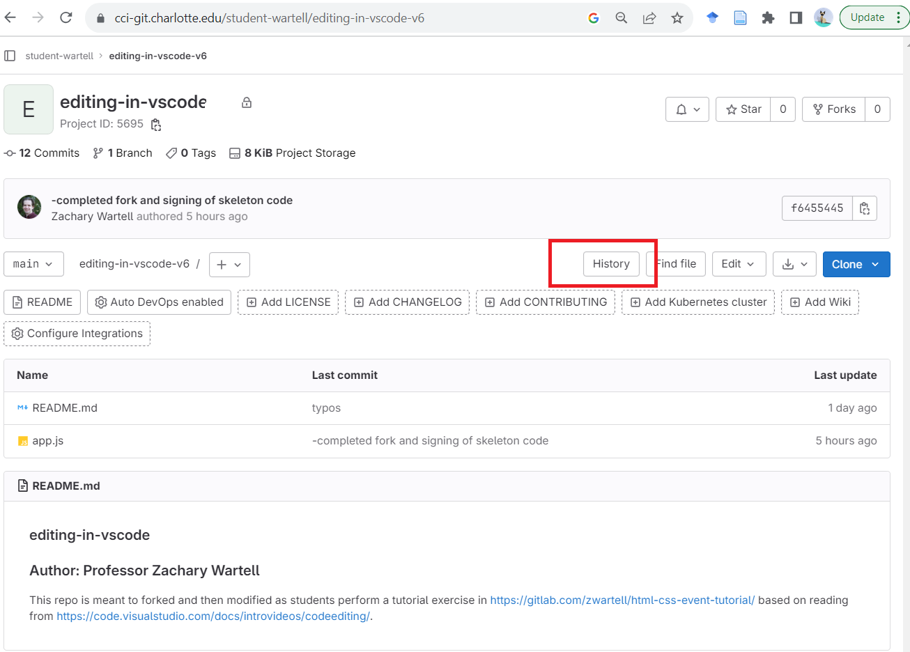This screenshot has height=652, width=910.
Task: Click the Add LICENSE button
Action: [288, 302]
